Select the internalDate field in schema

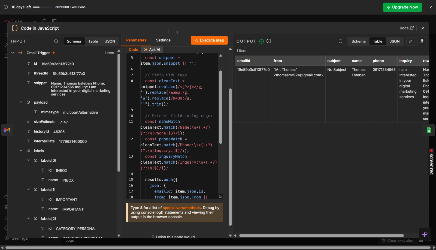(x=44, y=141)
